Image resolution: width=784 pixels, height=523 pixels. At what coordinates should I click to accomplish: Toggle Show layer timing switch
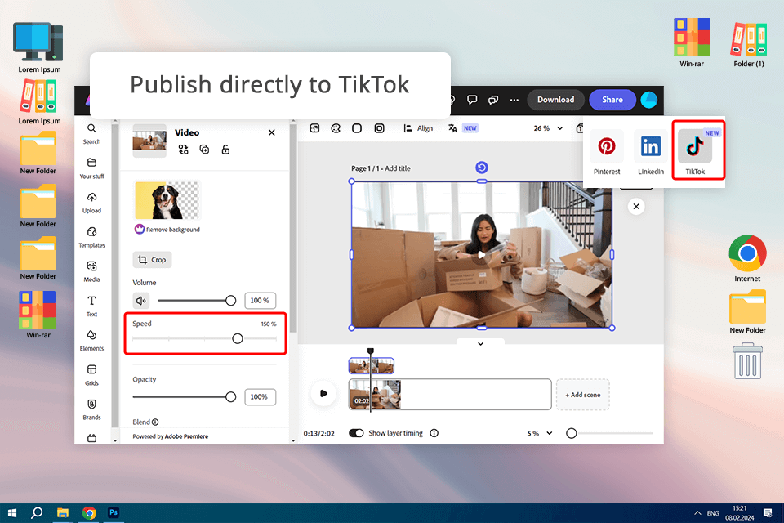(356, 433)
